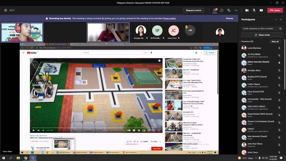Open the show participants icon
This screenshot has height=161, width=286.
coord(215,11)
